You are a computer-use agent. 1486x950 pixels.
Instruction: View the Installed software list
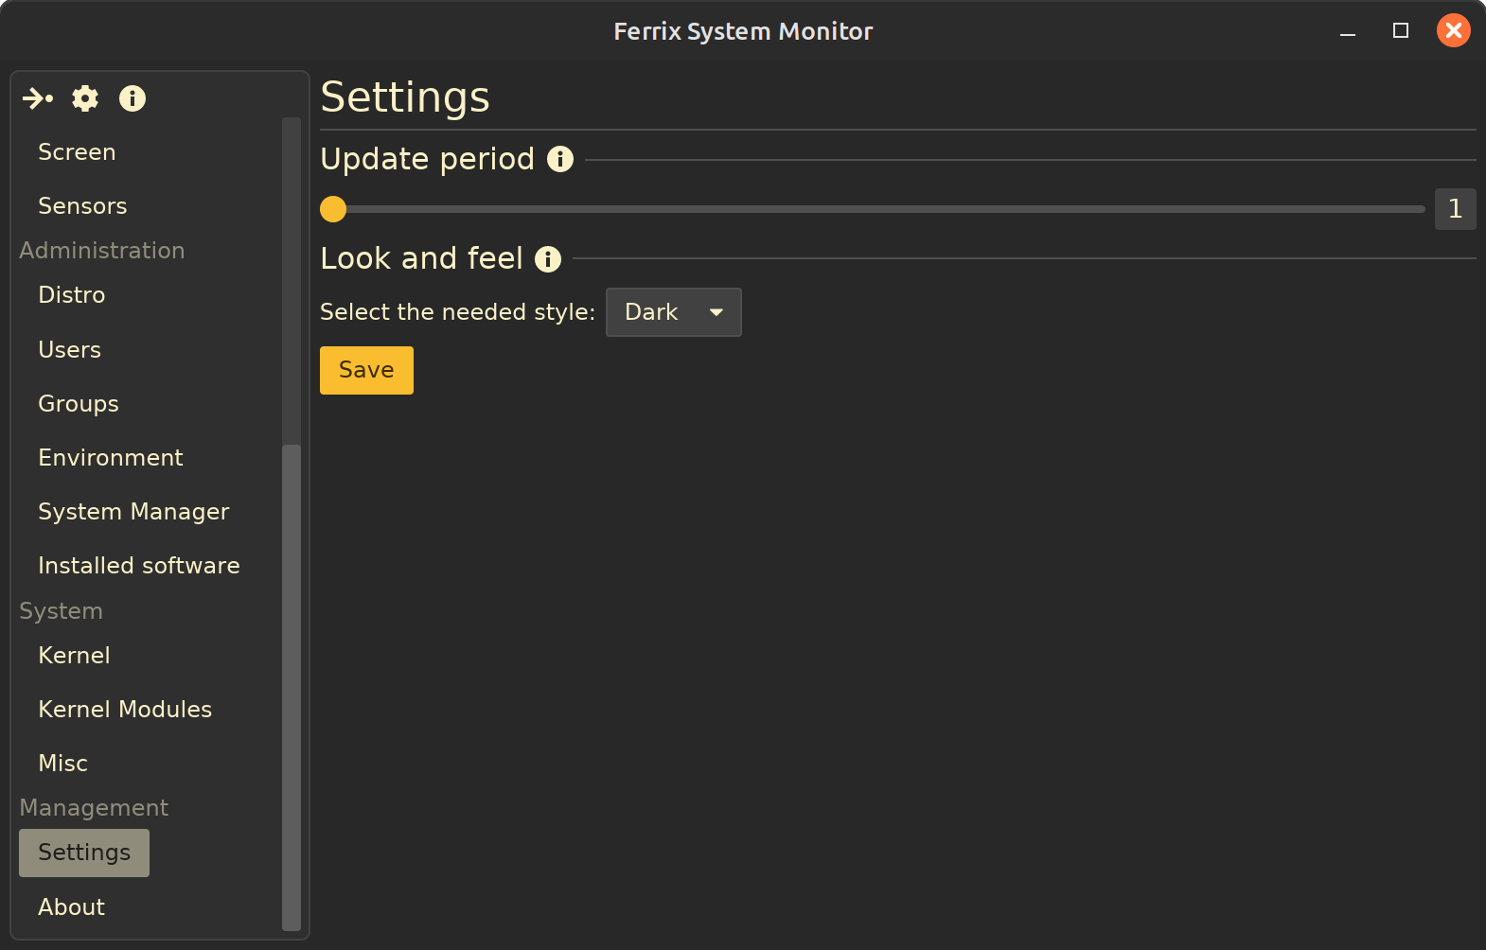click(139, 566)
